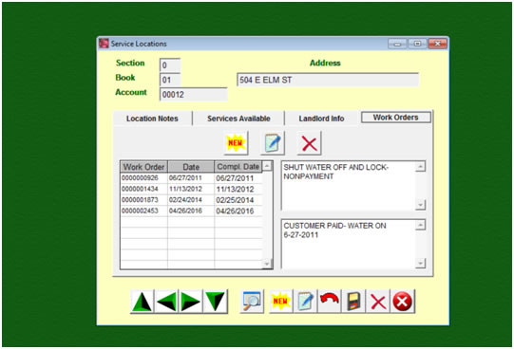This screenshot has height=349, width=514.
Task: Select work order 0000002453 row
Action: 191,211
